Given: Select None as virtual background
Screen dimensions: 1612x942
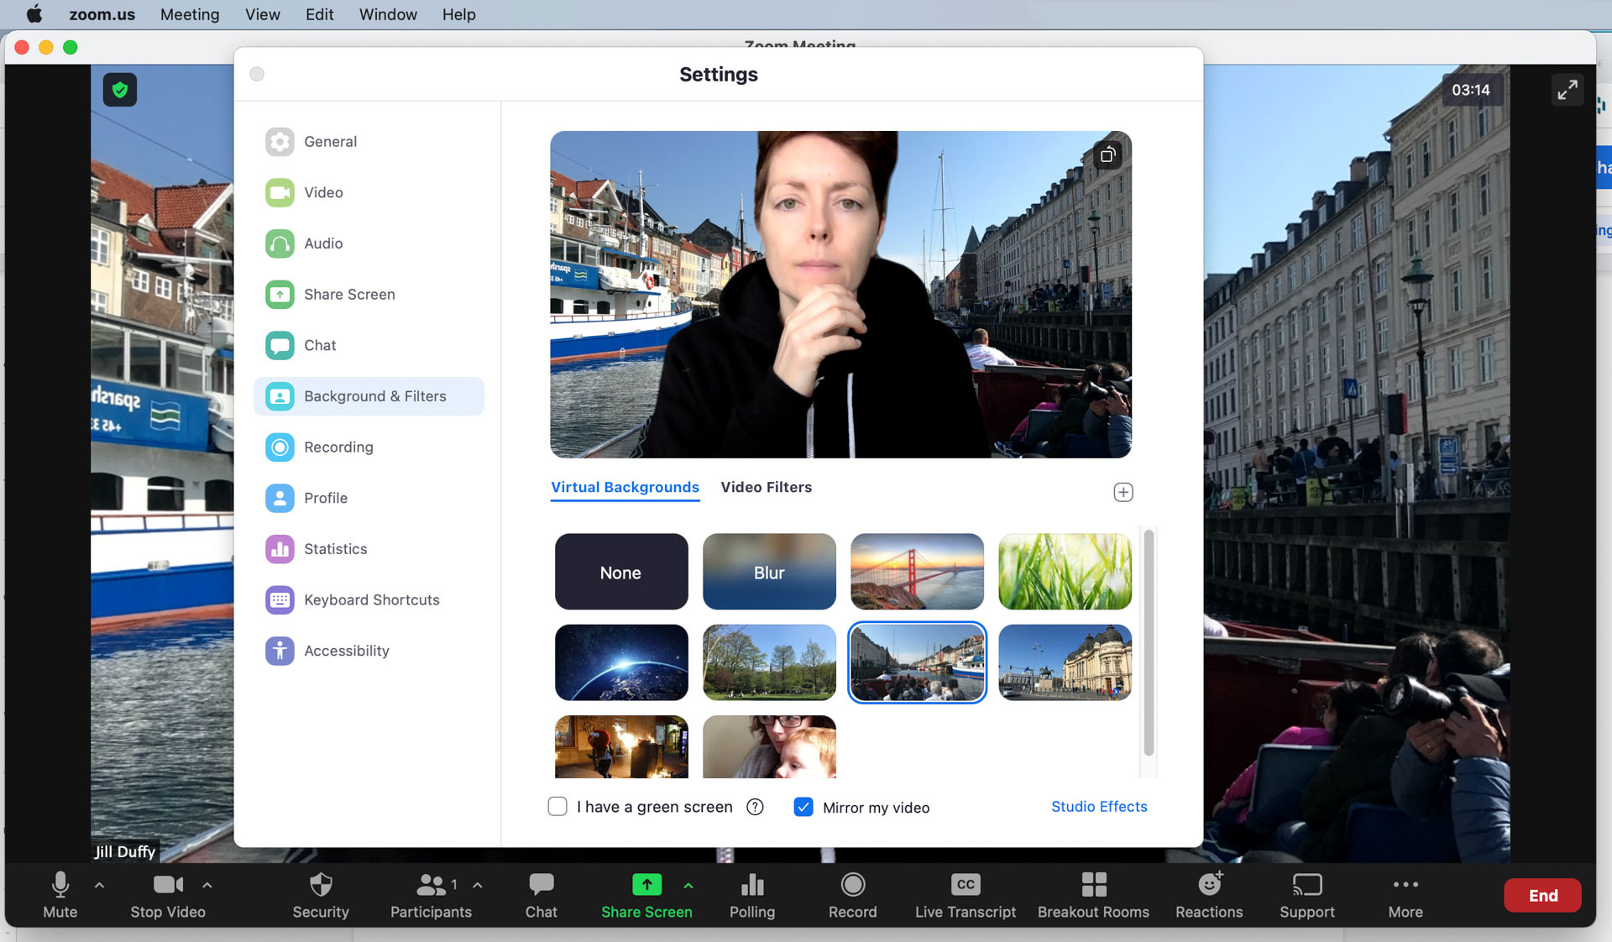Looking at the screenshot, I should tap(621, 572).
